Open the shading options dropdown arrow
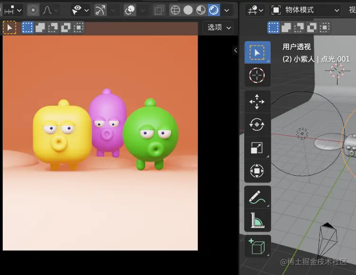The image size is (356, 275). (x=227, y=9)
